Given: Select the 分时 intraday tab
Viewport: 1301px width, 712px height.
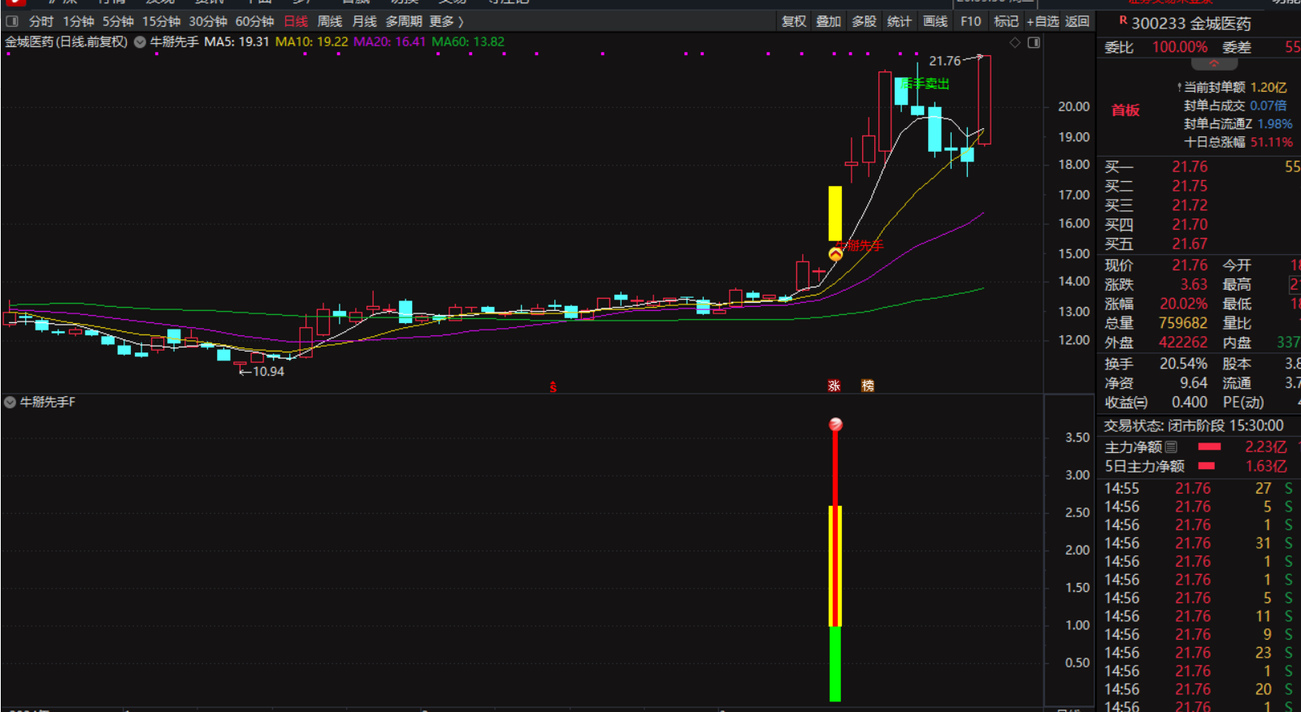Looking at the screenshot, I should tap(41, 21).
